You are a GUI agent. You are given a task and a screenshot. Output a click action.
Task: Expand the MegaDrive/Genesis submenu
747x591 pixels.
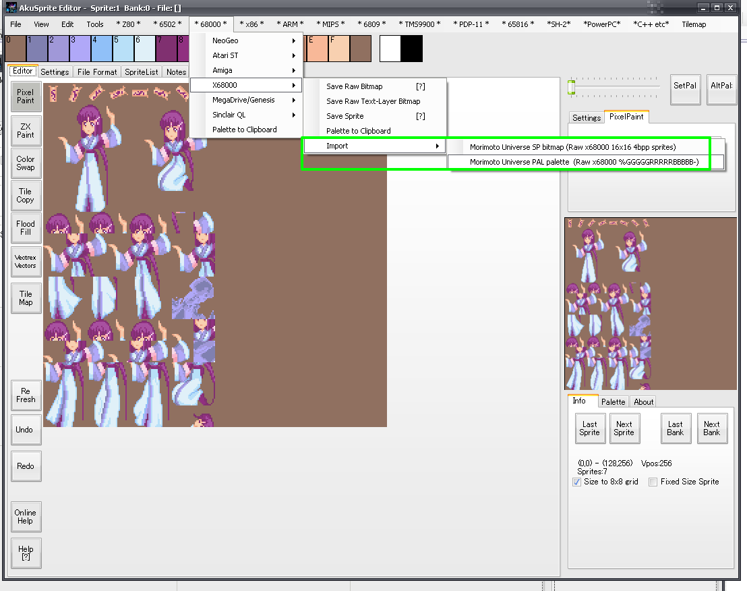(x=246, y=100)
